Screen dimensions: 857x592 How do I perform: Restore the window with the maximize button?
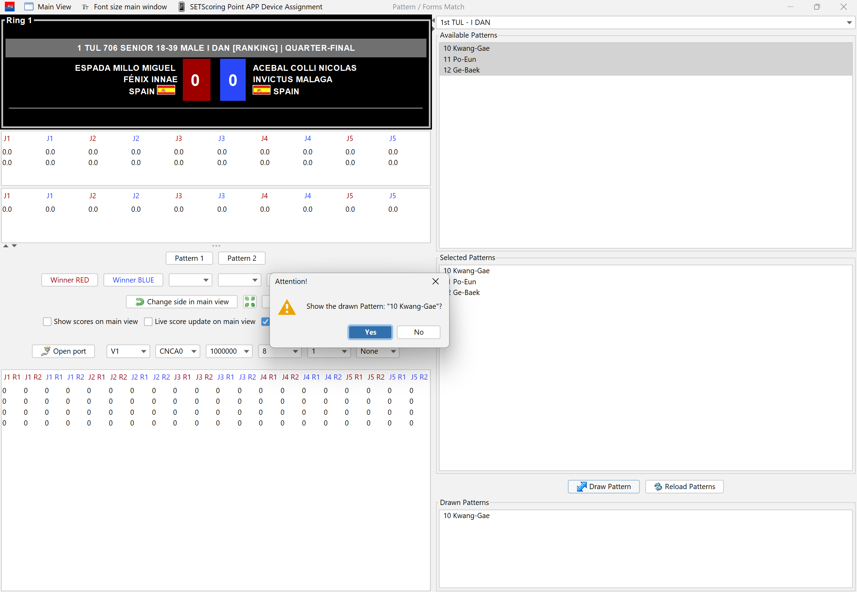click(x=817, y=7)
